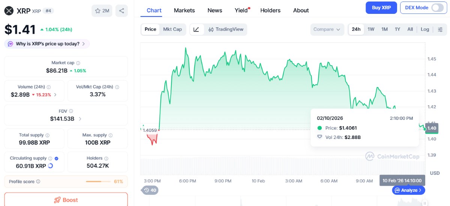Open the Holders tab
This screenshot has height=206, width=450.
click(x=270, y=10)
